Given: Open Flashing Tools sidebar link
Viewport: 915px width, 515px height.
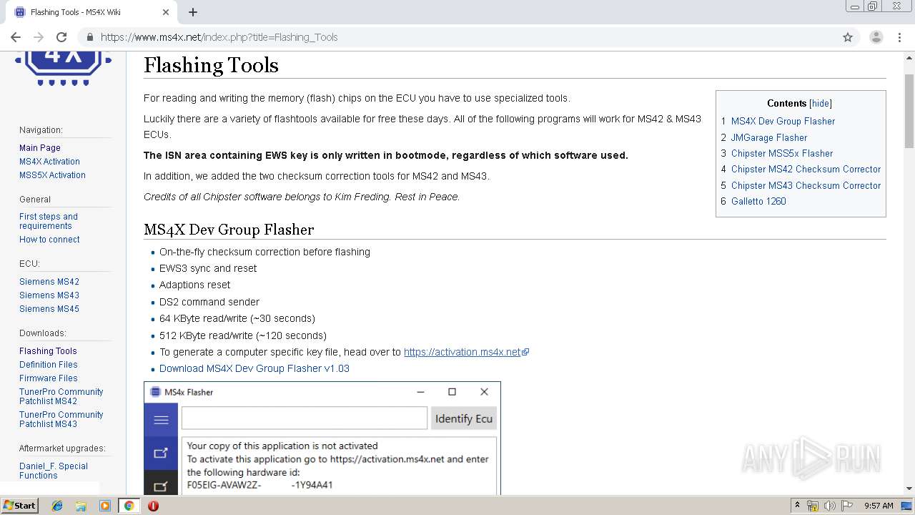Looking at the screenshot, I should click(48, 351).
